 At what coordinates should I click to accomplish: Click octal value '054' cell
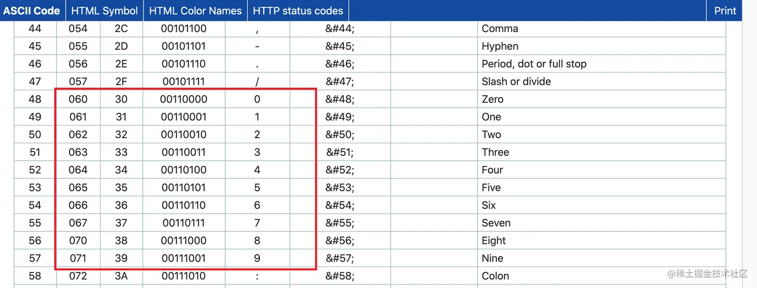click(x=78, y=29)
